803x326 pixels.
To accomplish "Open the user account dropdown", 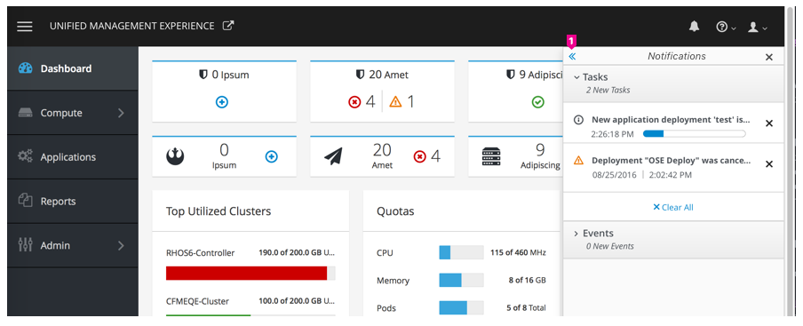I will (757, 28).
